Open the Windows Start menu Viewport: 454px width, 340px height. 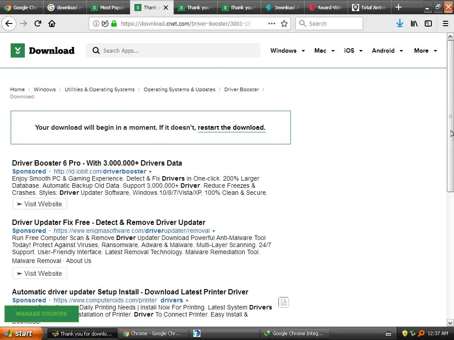click(x=21, y=333)
